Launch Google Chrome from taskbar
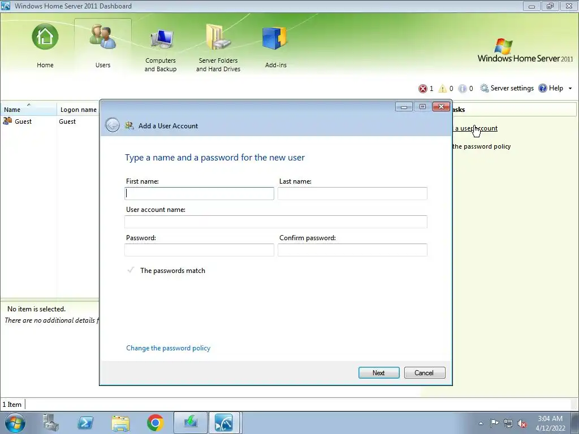This screenshot has width=579, height=434. click(155, 423)
